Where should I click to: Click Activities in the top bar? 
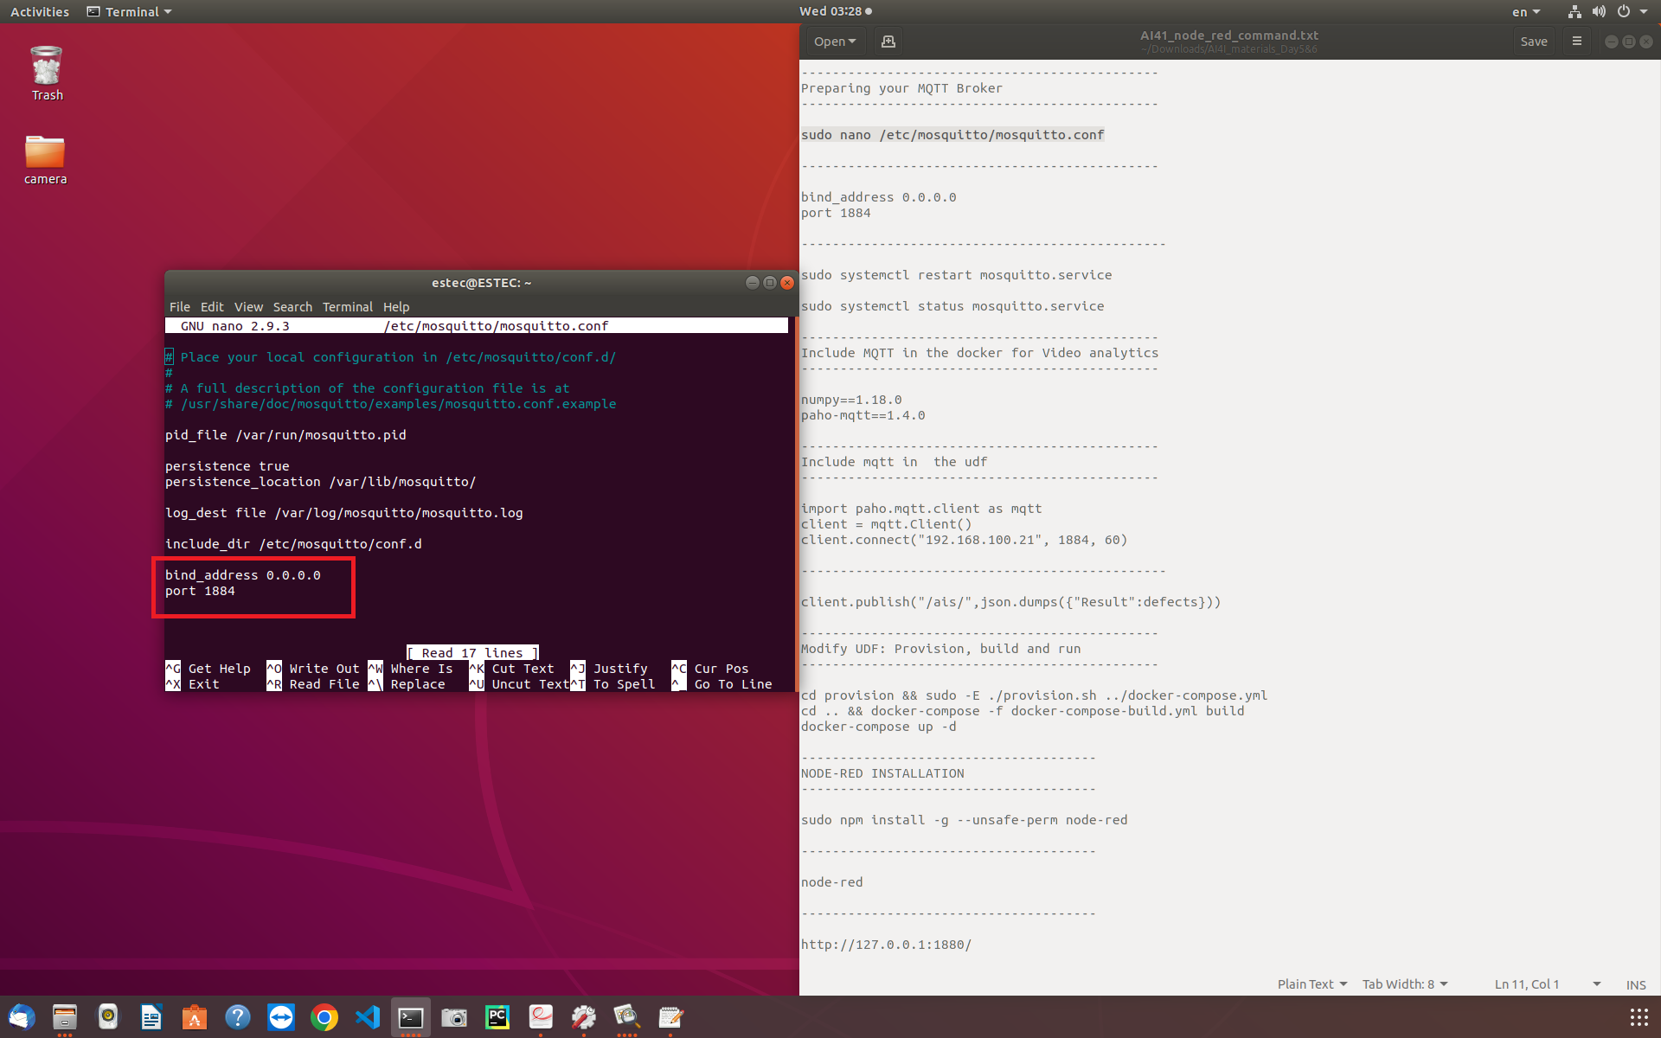tap(40, 12)
